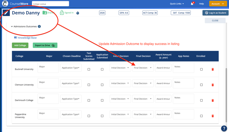Open the question mark help bubble

(x=224, y=128)
